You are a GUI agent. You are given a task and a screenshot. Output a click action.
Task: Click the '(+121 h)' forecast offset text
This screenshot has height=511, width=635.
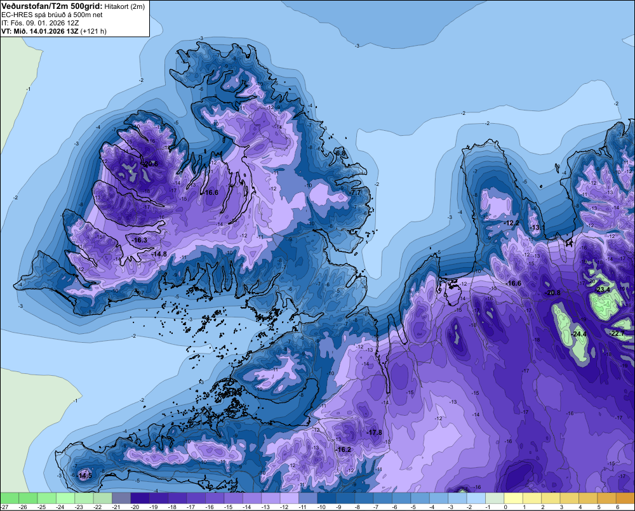(93, 31)
